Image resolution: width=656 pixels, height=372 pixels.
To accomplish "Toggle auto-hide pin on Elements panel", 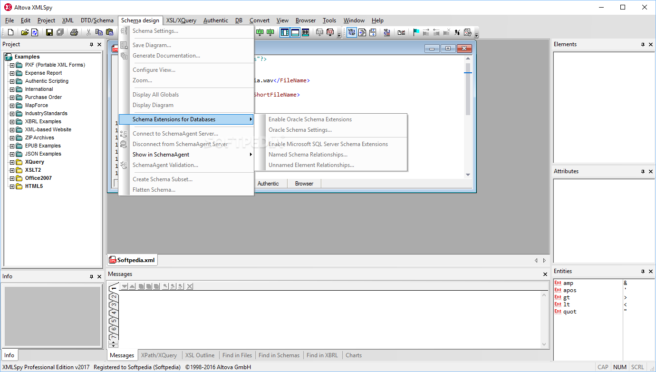I will tap(643, 44).
